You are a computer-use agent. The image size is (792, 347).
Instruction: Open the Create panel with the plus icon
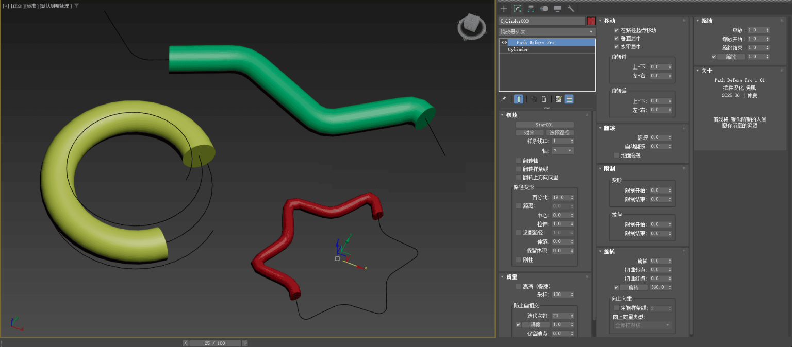pos(504,9)
